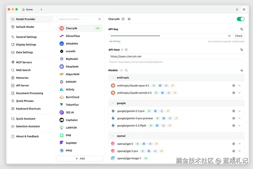Reveal API key with eye icon
253x169 pixels.
pyautogui.click(x=229, y=36)
